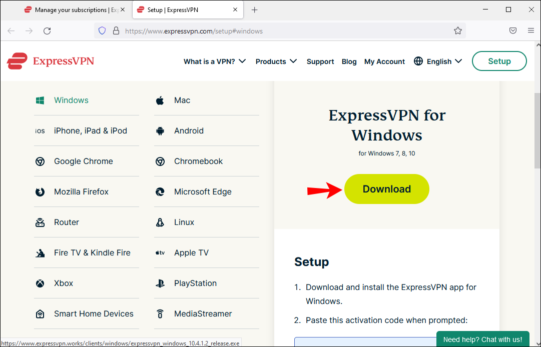
Task: Bookmark this page with star icon
Action: click(x=457, y=31)
